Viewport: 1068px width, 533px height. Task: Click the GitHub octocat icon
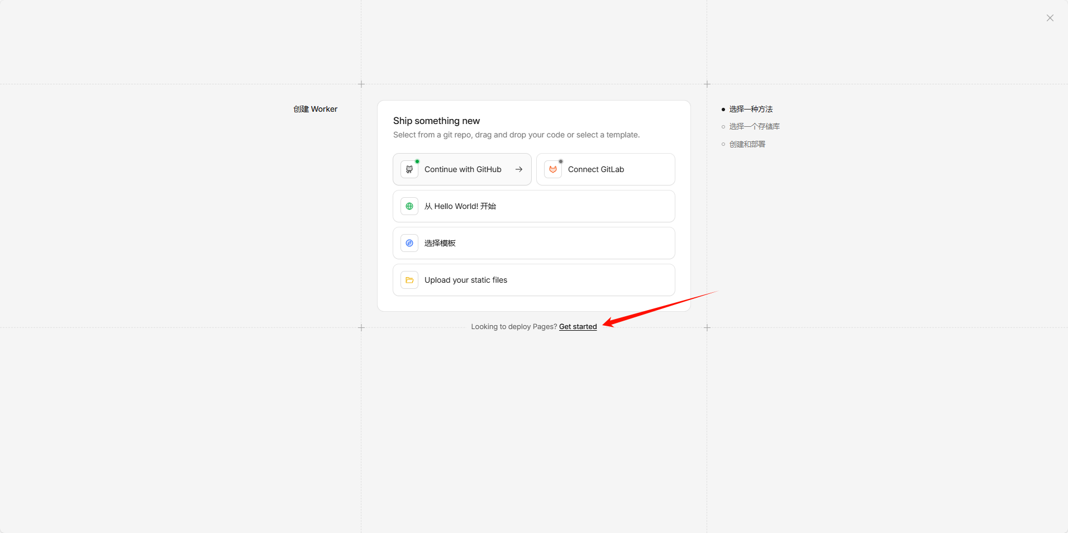tap(409, 169)
